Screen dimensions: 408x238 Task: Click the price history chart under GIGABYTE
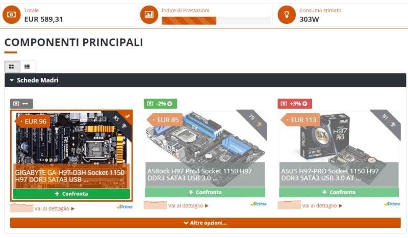[x=21, y=208]
